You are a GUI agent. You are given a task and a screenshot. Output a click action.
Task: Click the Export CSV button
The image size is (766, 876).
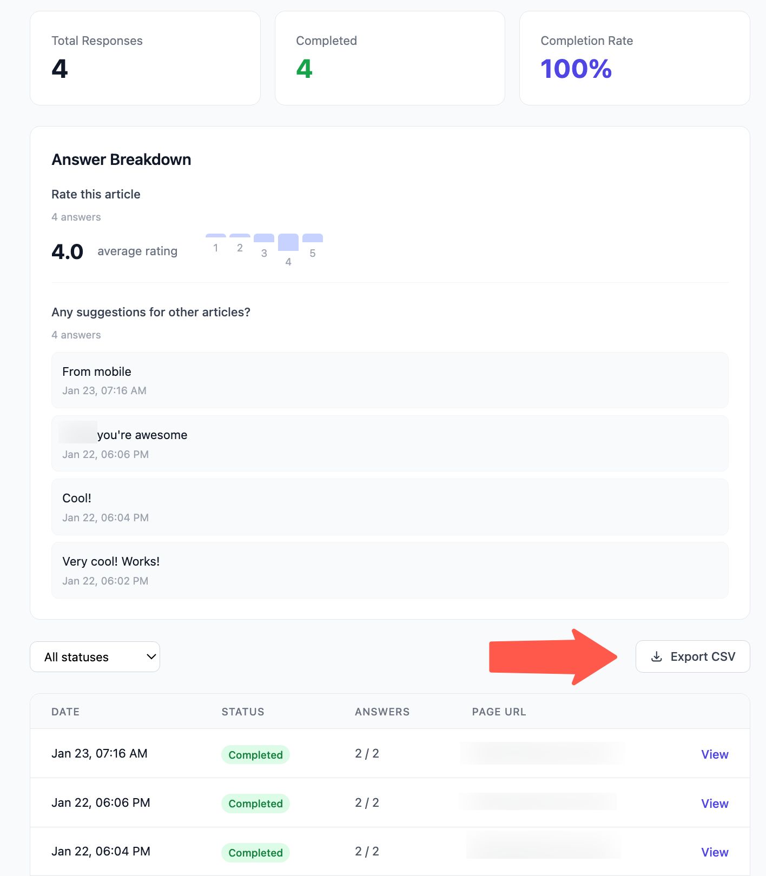692,656
